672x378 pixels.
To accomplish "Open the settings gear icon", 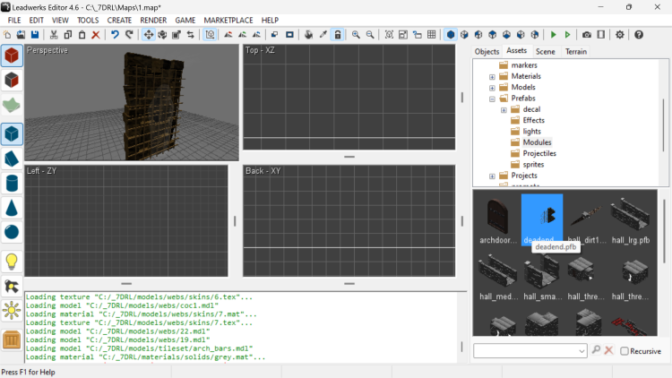I will tap(620, 35).
